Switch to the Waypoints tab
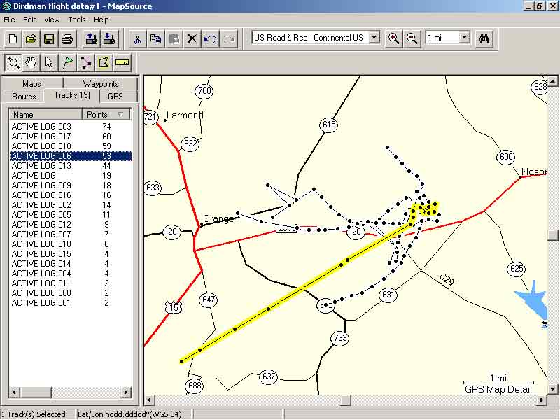Screen dimensions: 560x420 101,84
